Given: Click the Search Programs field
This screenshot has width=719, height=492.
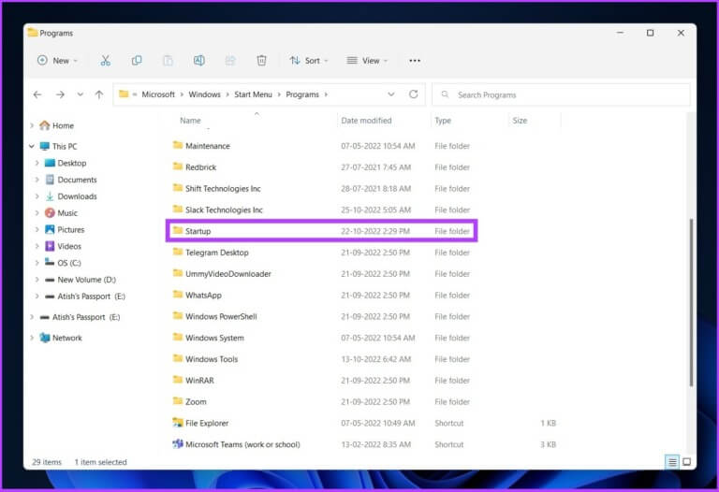Looking at the screenshot, I should coord(562,94).
